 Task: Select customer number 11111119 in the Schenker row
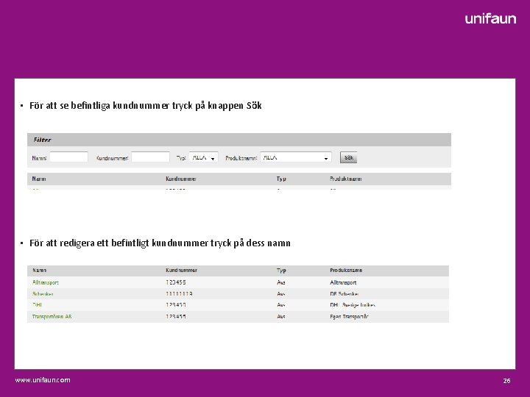click(179, 294)
